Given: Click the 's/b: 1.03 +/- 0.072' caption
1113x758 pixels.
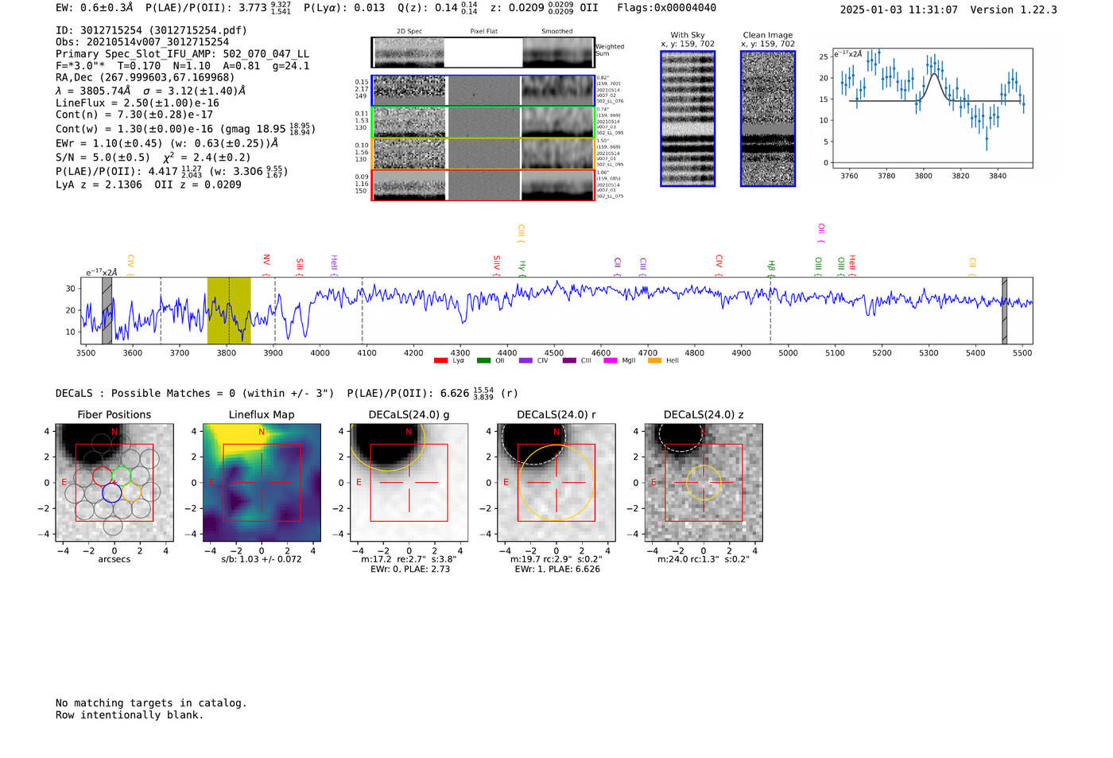Looking at the screenshot, I should pos(262,559).
